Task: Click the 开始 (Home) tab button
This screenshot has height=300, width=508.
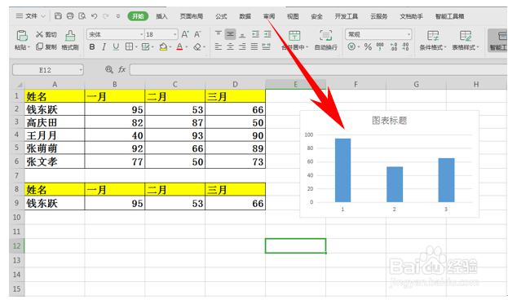Action: coord(138,16)
